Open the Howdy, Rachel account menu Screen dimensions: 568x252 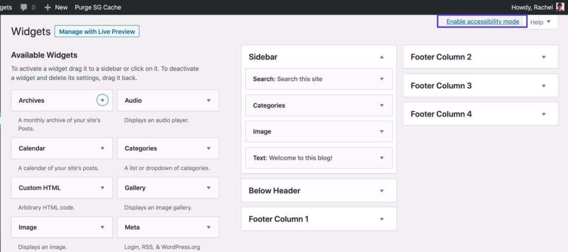coord(531,7)
